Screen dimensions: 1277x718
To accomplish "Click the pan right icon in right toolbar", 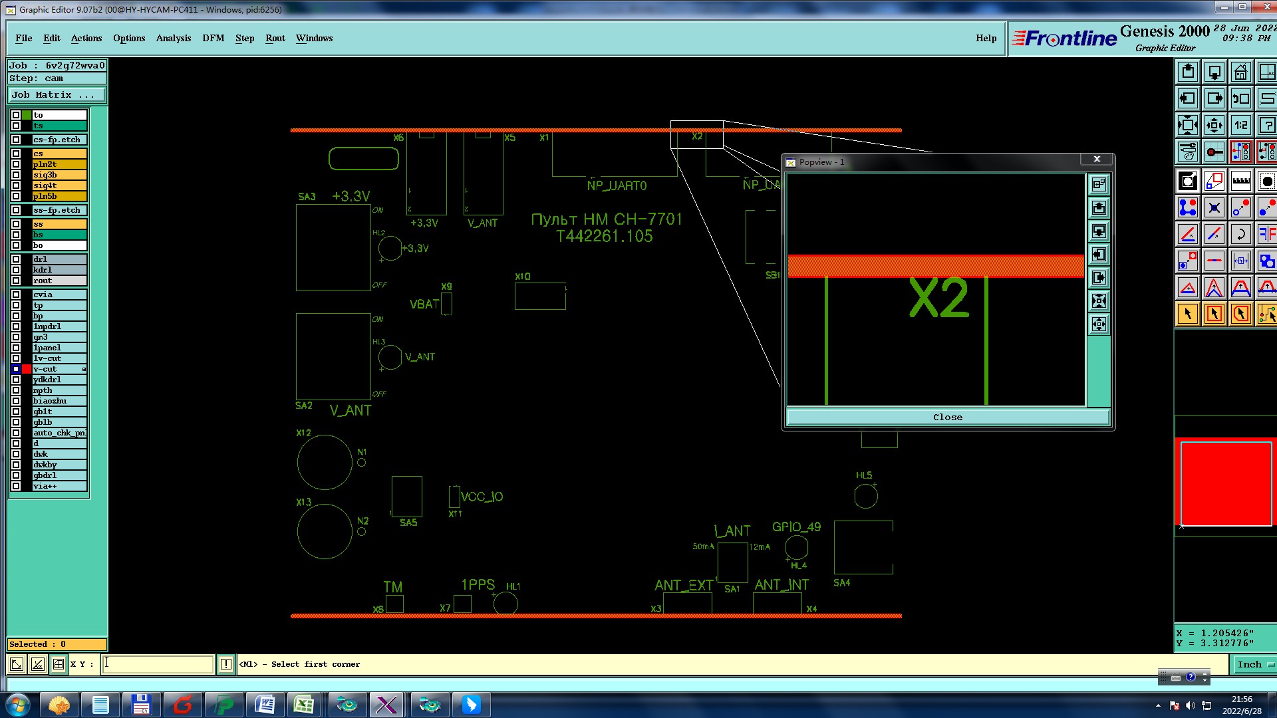I will [1214, 98].
